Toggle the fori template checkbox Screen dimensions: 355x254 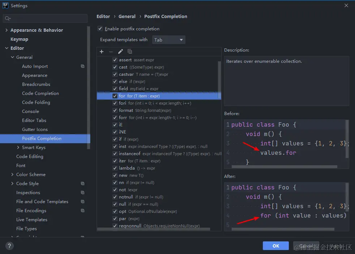pos(115,103)
